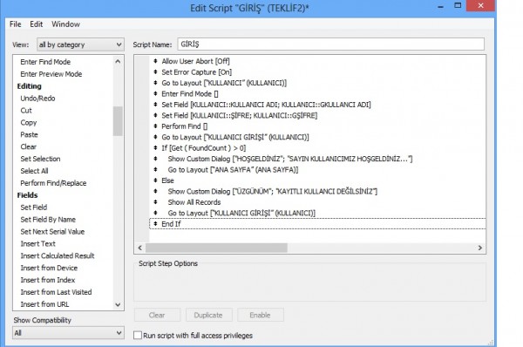Click the step list up scroll arrow

118,61
